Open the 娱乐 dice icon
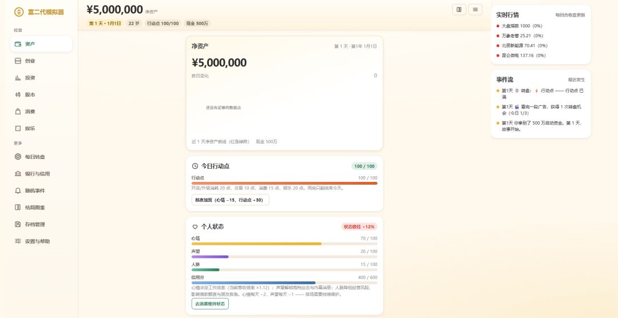Screen dimensions: 618x318 tap(18, 129)
